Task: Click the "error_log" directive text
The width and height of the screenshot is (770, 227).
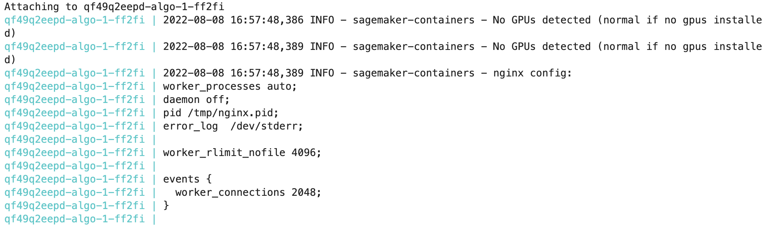Action: click(191, 126)
